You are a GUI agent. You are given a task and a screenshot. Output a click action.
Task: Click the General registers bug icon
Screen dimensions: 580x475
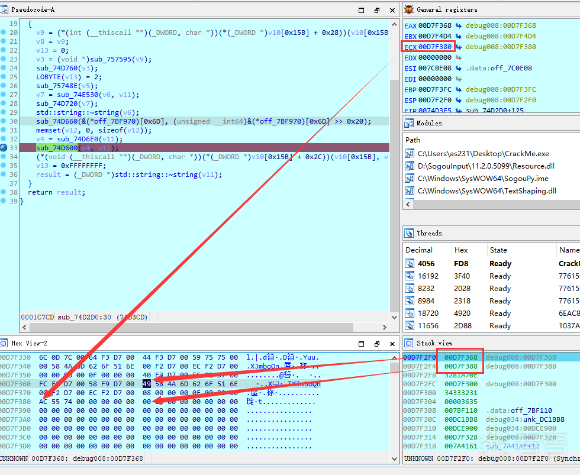pos(409,9)
